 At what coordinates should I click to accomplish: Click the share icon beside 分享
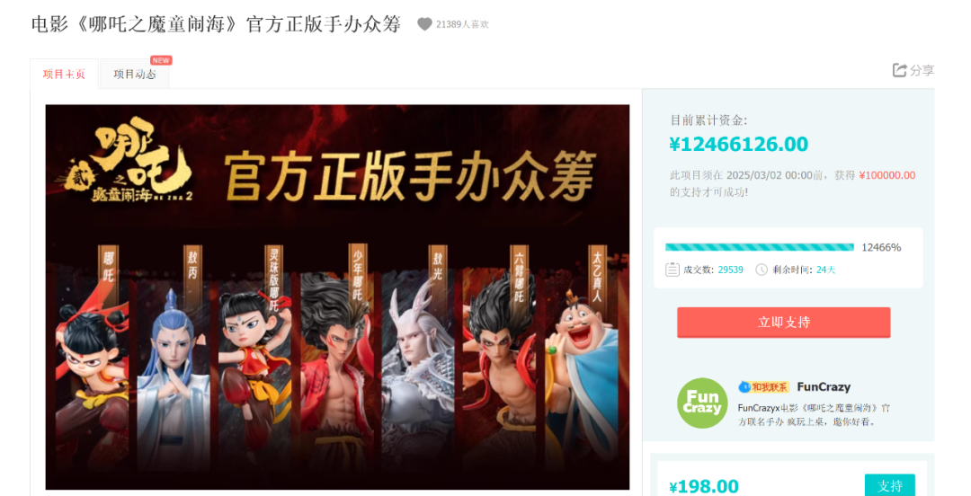click(x=899, y=70)
